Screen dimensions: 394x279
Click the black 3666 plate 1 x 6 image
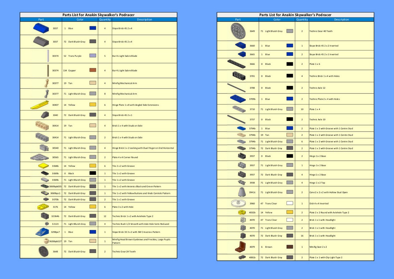click(x=236, y=64)
